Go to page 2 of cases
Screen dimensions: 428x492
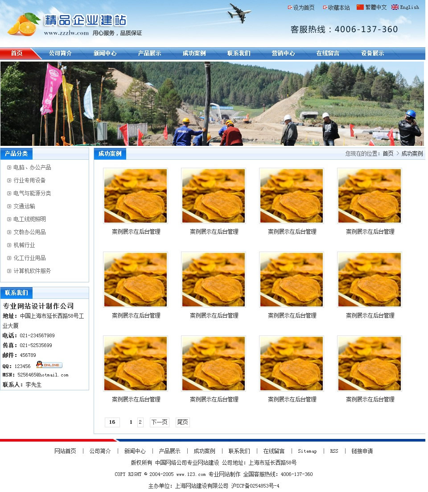pos(140,422)
